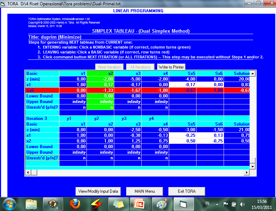Click Solution value 20,00 in z row
276x211 pixels.
[237, 79]
